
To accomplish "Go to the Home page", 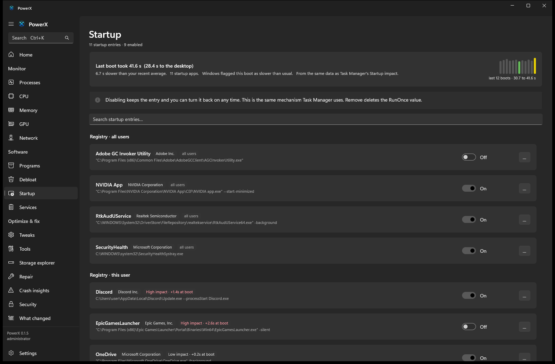I will coord(41,55).
